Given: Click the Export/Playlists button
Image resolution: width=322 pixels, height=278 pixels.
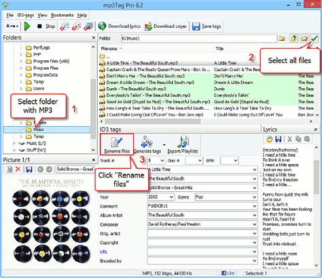Looking at the screenshot, I should [x=183, y=144].
